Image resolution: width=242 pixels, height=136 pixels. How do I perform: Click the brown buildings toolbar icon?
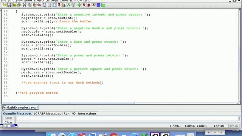pos(64,5)
